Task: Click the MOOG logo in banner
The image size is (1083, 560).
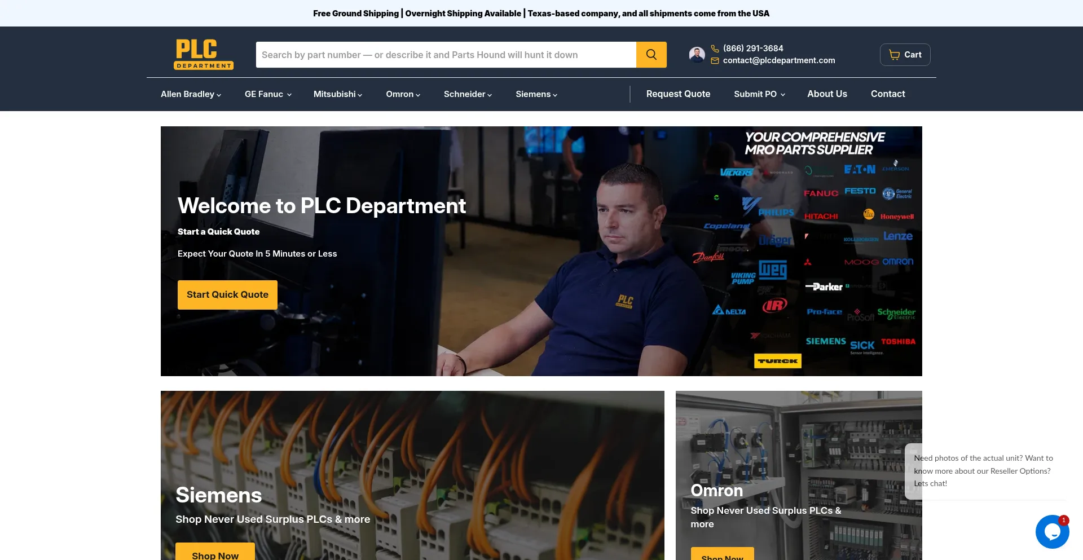Action: [x=861, y=262]
